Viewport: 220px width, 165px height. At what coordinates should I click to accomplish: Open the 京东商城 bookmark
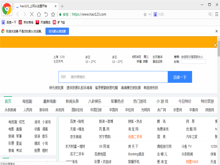click(x=26, y=22)
